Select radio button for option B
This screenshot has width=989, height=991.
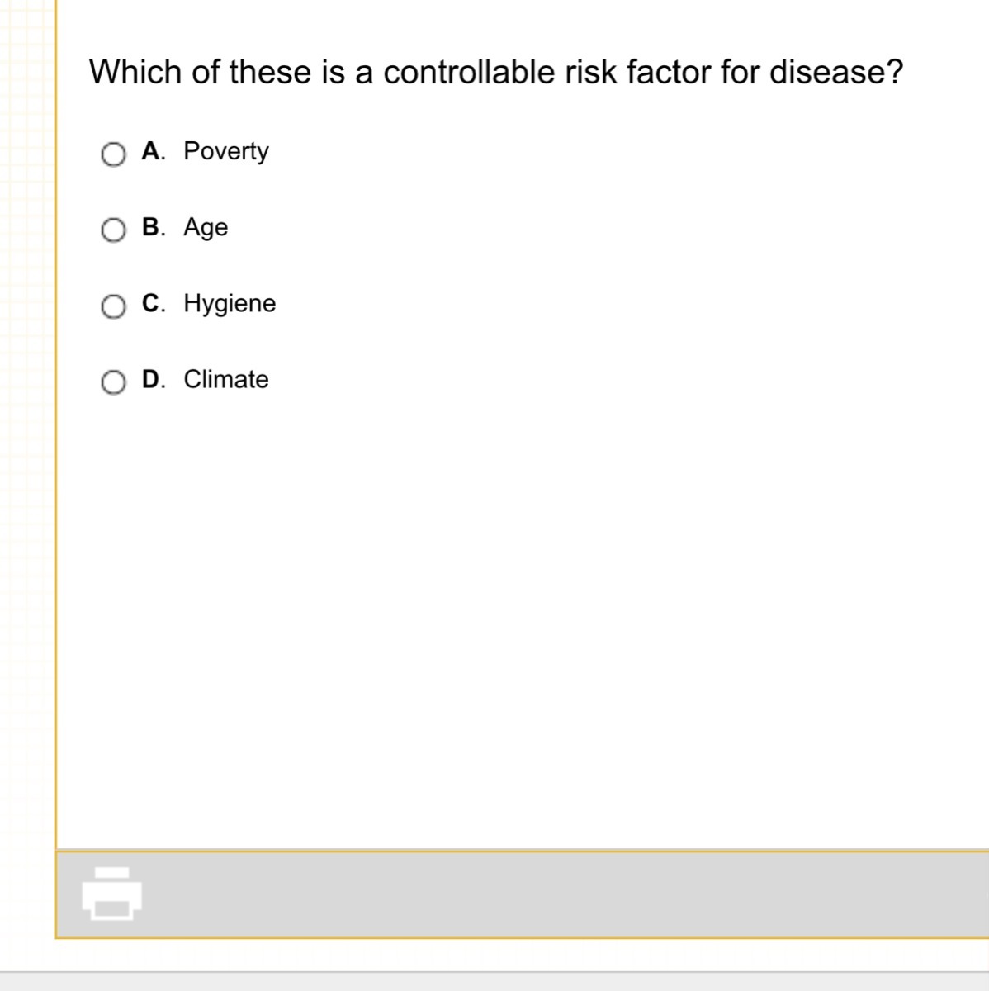[113, 230]
